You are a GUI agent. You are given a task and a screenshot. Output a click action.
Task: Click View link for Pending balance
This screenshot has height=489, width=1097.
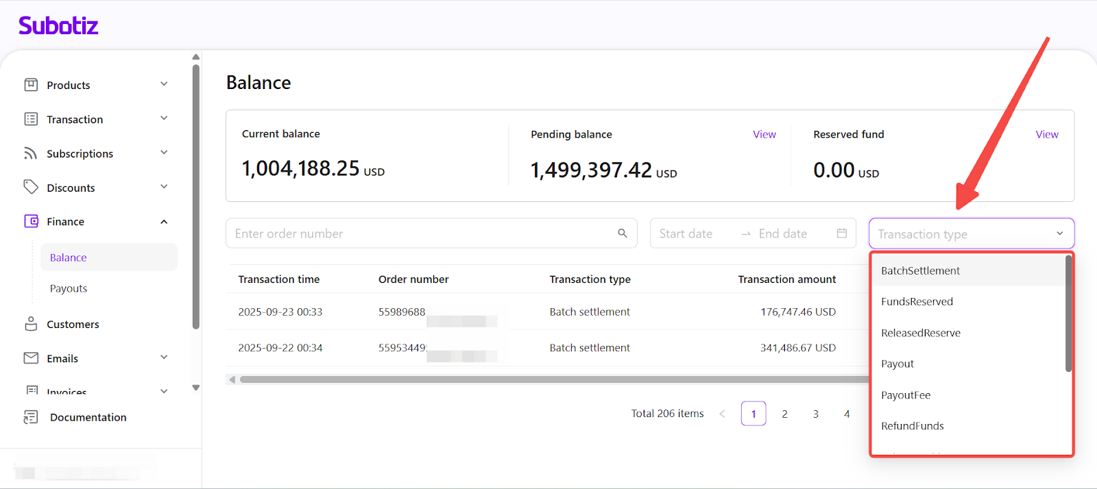(764, 134)
